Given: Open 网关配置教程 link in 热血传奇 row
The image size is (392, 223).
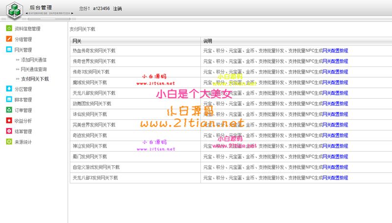Looking at the screenshot, I should click(335, 50).
